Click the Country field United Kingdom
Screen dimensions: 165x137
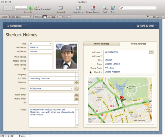click(x=129, y=72)
